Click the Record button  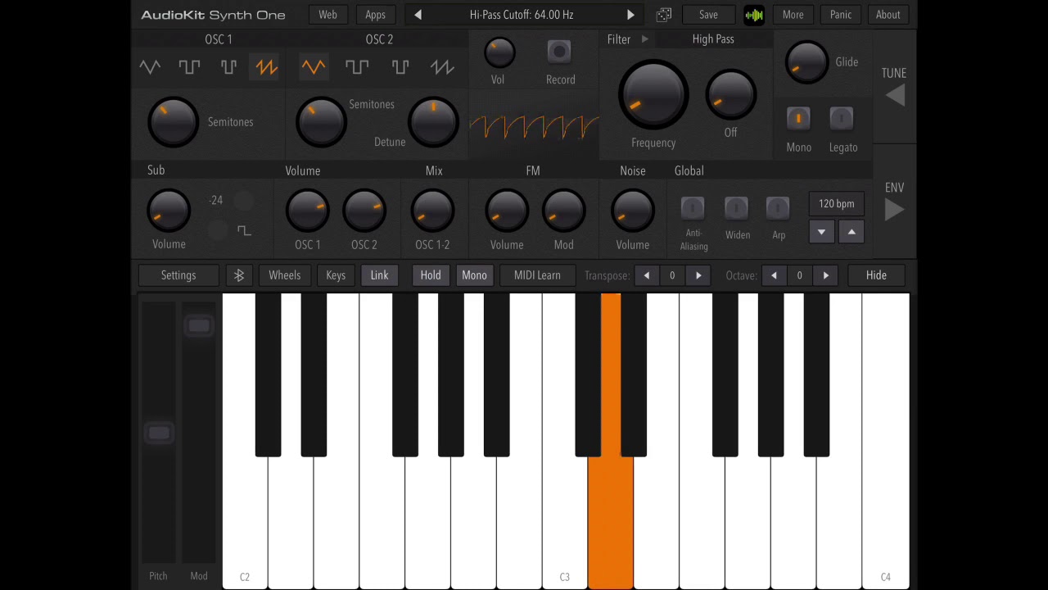559,52
